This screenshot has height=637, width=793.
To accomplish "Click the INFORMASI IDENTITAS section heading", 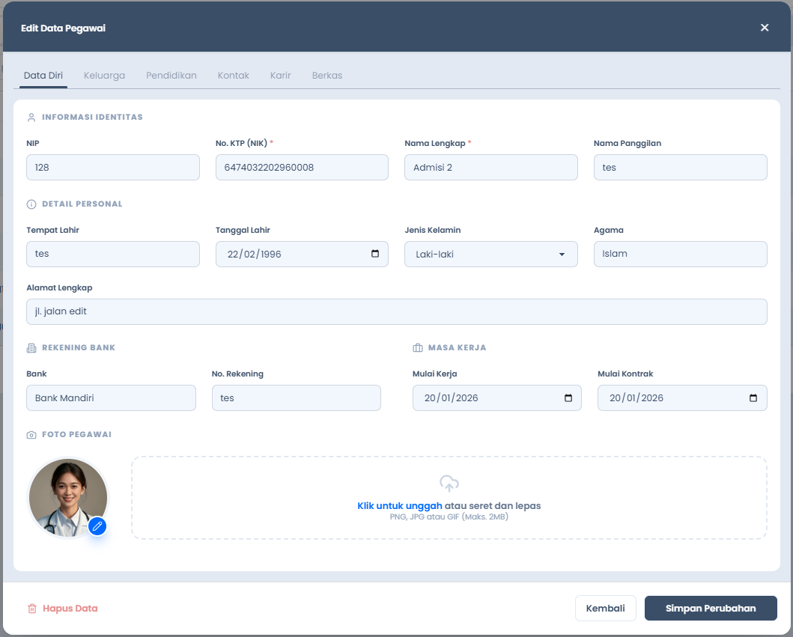I will click(92, 118).
